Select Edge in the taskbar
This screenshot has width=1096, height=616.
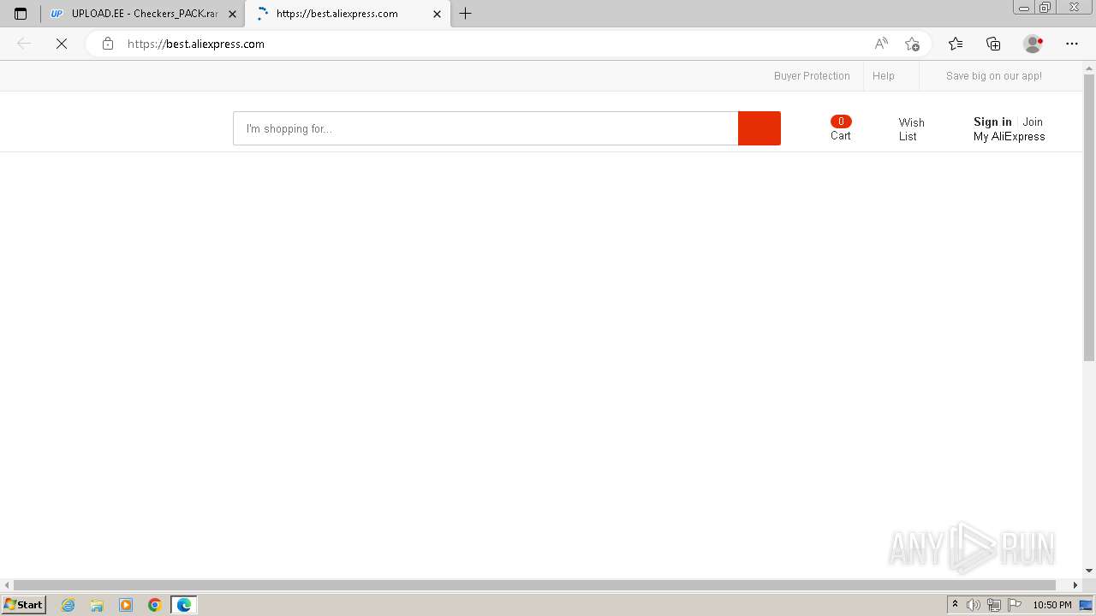[x=184, y=605]
